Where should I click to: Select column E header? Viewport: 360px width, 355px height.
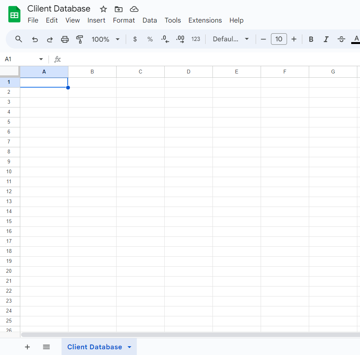click(237, 72)
